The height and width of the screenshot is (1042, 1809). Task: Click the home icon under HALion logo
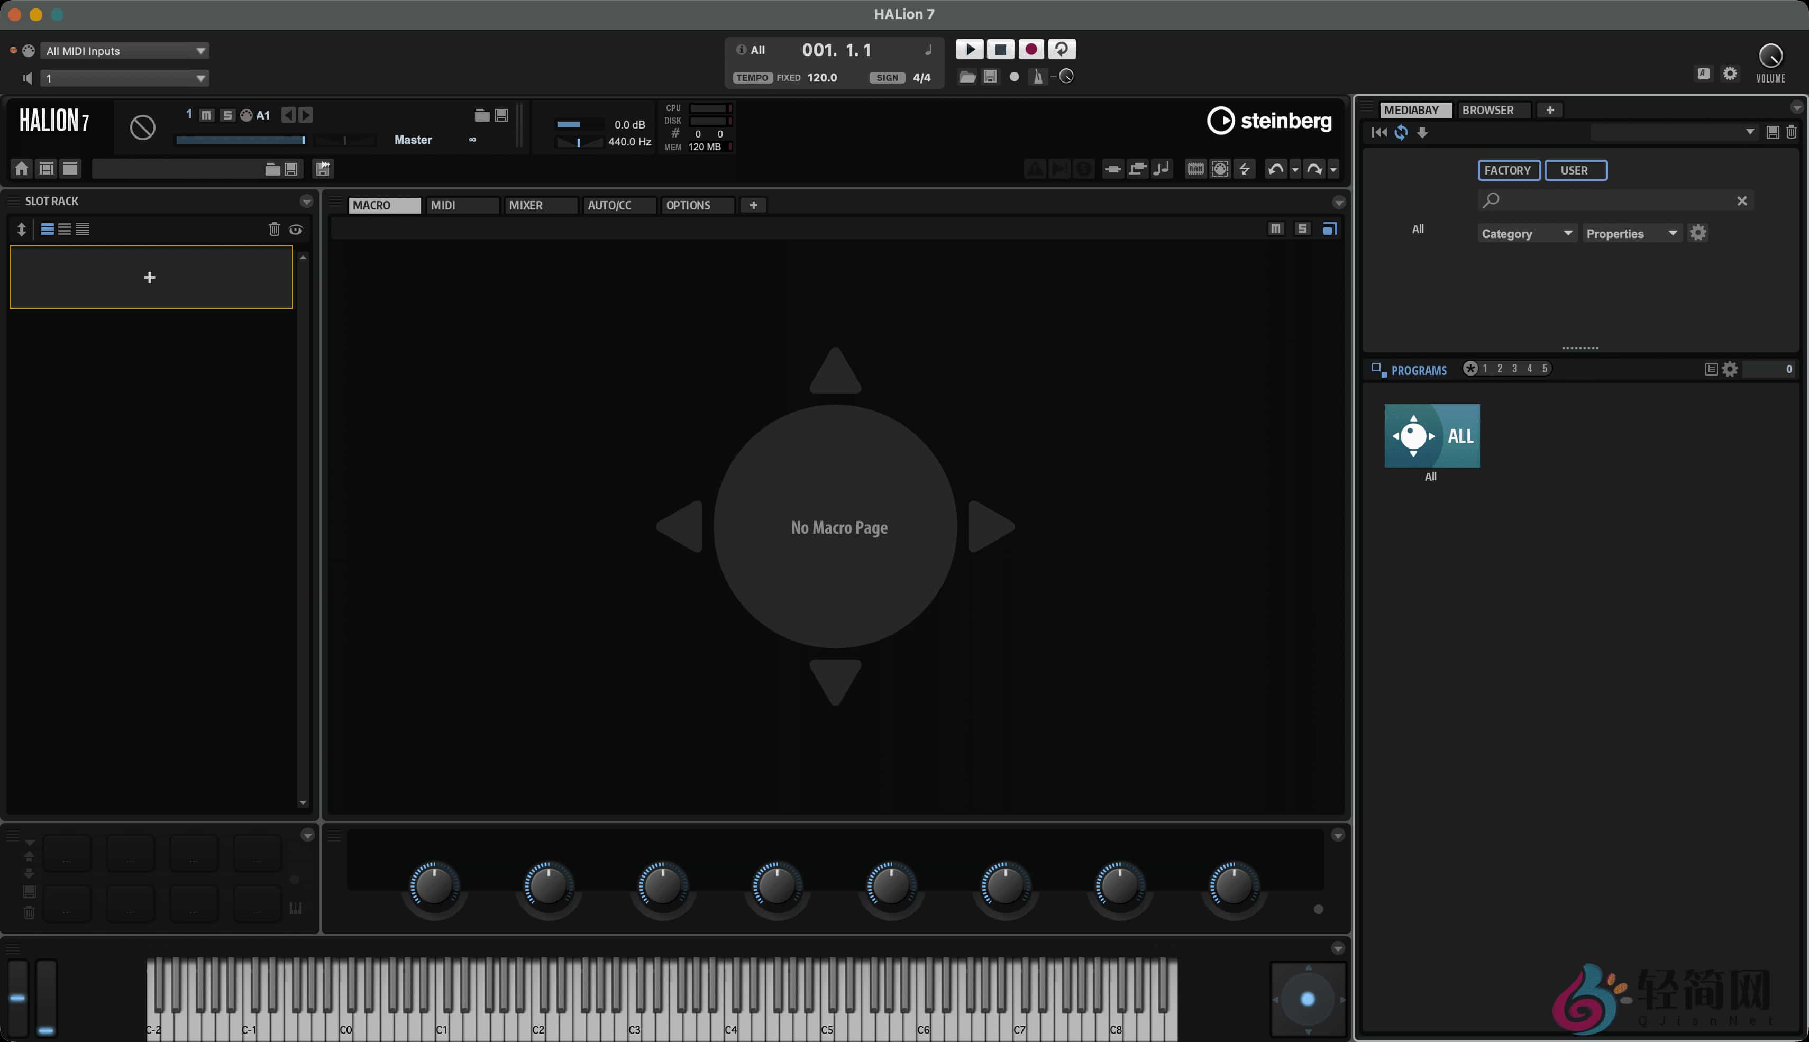(x=22, y=168)
